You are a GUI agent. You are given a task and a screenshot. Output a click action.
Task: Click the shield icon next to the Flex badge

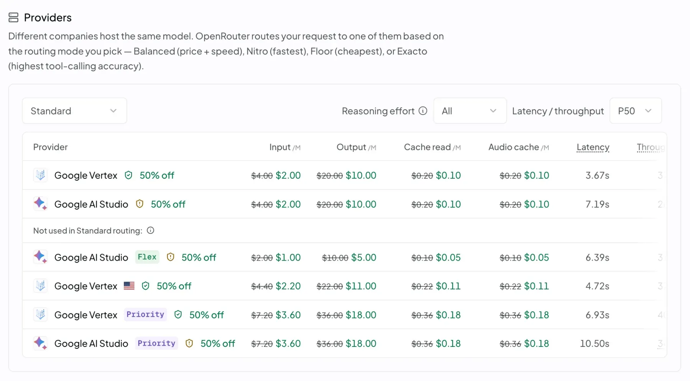(171, 257)
